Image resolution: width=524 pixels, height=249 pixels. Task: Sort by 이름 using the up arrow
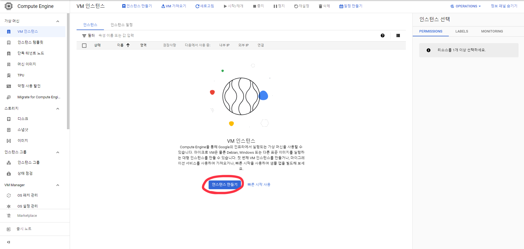point(128,45)
